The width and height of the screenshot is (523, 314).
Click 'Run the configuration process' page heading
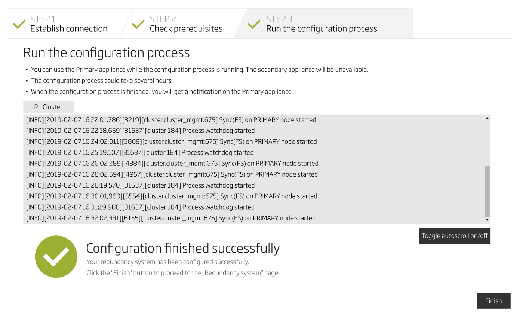point(107,52)
